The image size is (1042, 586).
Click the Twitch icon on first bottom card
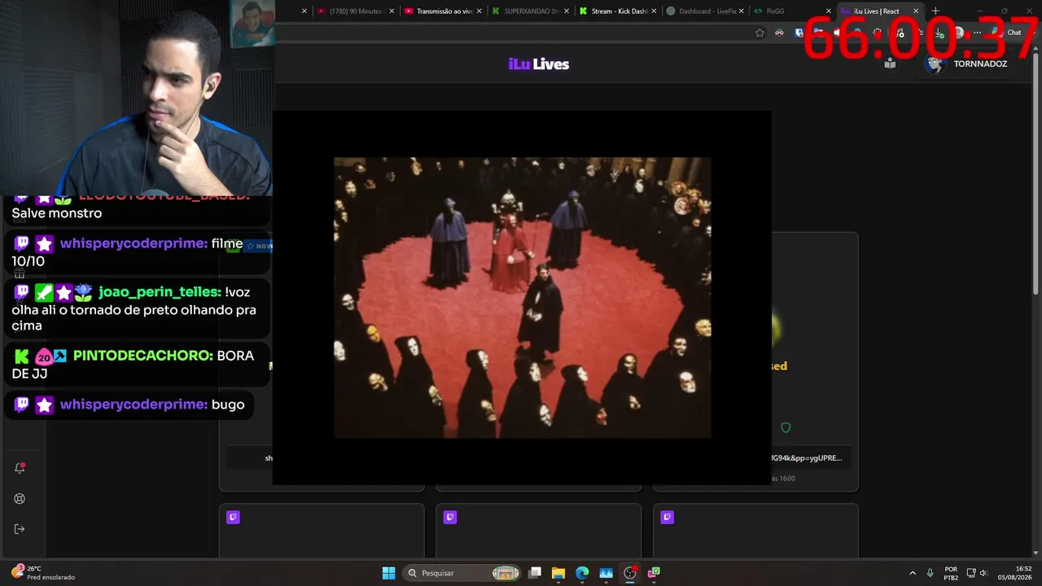coord(233,517)
